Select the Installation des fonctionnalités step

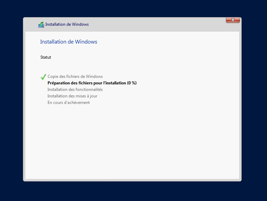75,90
